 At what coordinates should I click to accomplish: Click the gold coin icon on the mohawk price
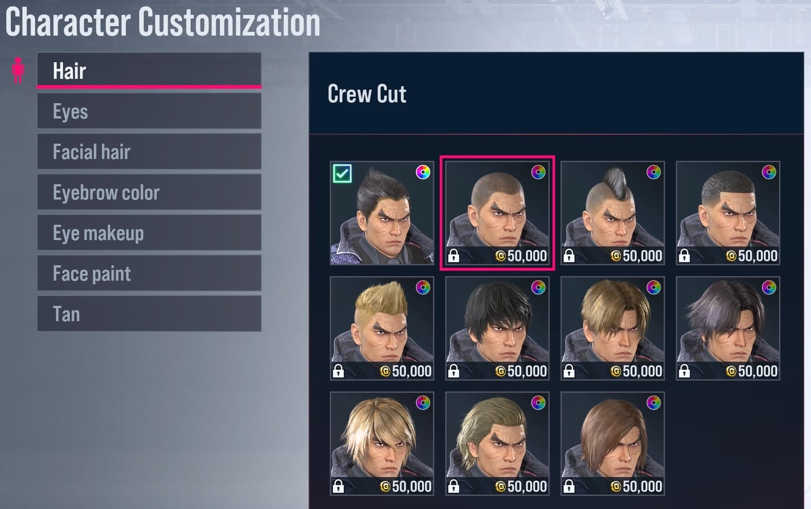(x=616, y=256)
